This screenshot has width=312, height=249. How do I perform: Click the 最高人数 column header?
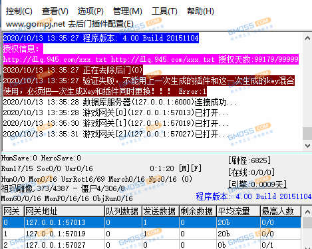pos(281,211)
